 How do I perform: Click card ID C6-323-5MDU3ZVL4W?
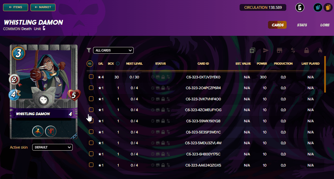click(x=203, y=143)
